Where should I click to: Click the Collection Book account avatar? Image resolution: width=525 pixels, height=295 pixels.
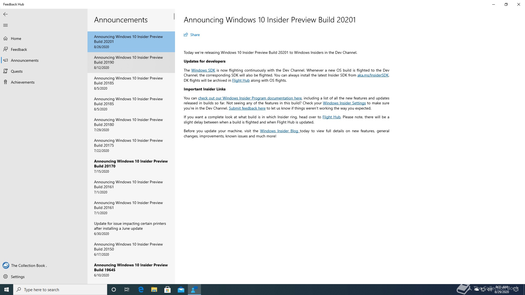[x=6, y=265]
